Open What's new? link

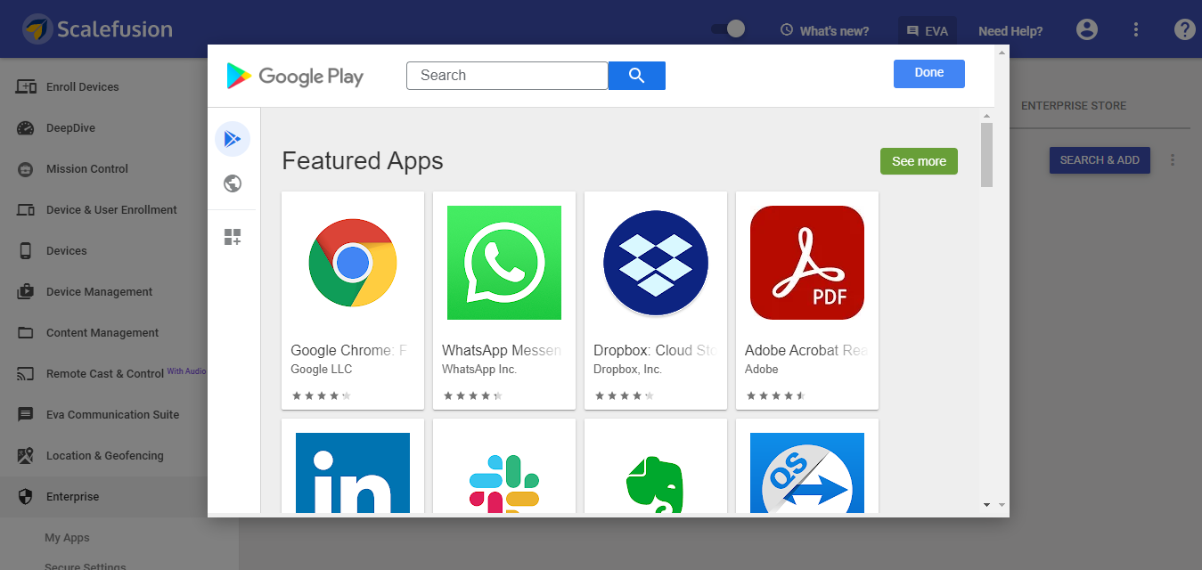(x=824, y=30)
